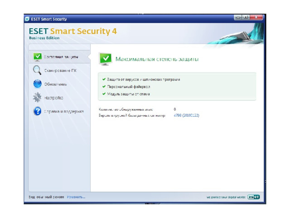Click the blue globe update icon
Viewport: 290px width, 218px height.
[37, 84]
